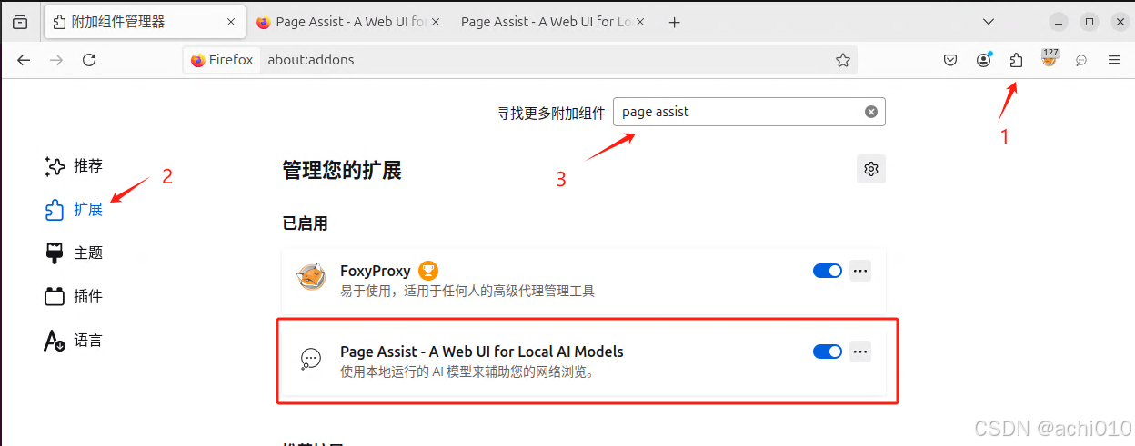Click the FoxyProxy toolbar icon with badge 127

tap(1050, 59)
